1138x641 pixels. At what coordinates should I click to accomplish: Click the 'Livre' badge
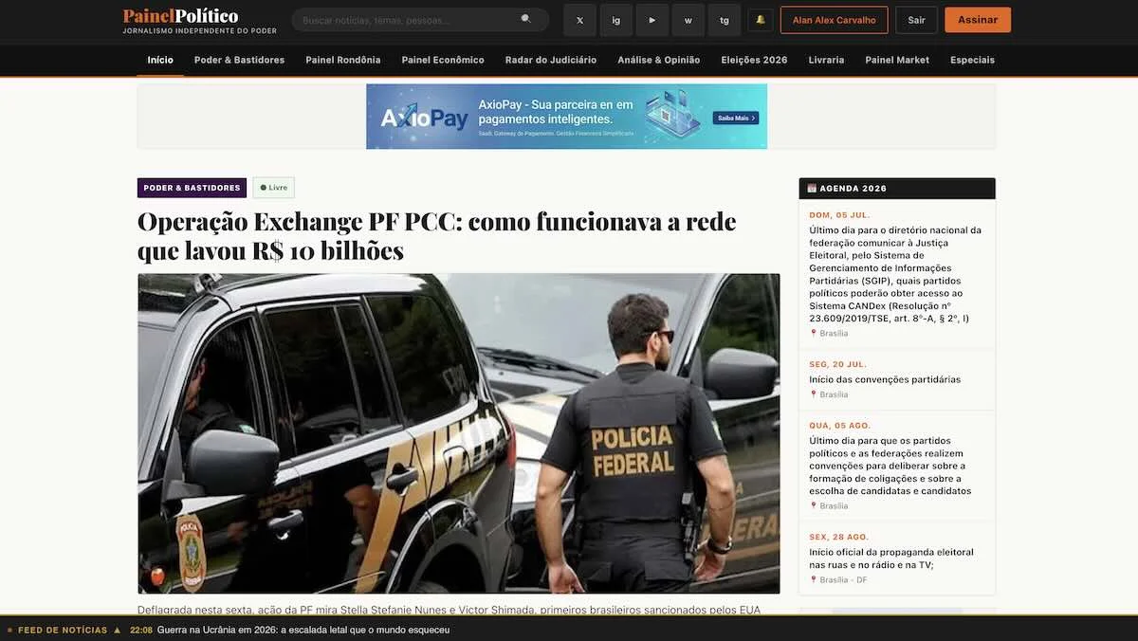(x=273, y=188)
